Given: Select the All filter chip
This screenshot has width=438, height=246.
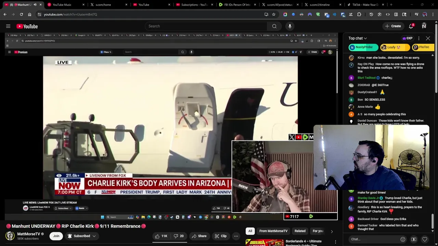Looking at the screenshot, I should click(x=250, y=231).
